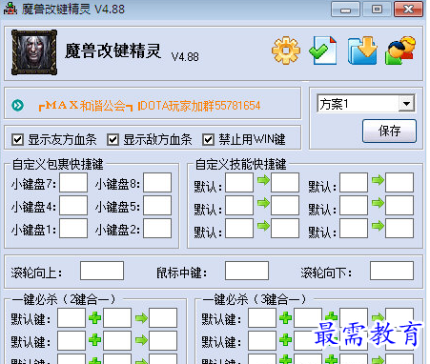Viewport: 430px width, 364px height.
Task: Click the 保存 save button
Action: (389, 131)
